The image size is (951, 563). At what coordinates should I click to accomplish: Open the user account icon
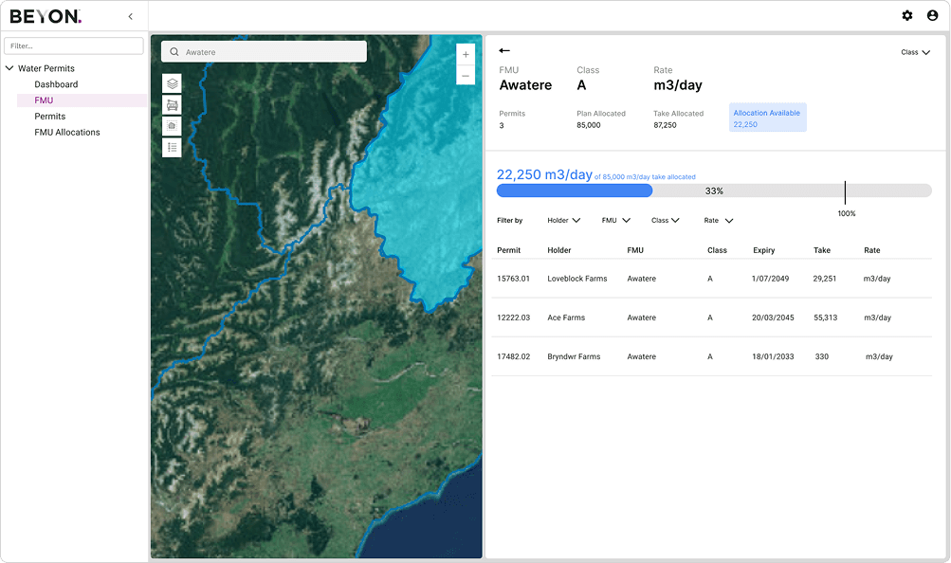[933, 16]
